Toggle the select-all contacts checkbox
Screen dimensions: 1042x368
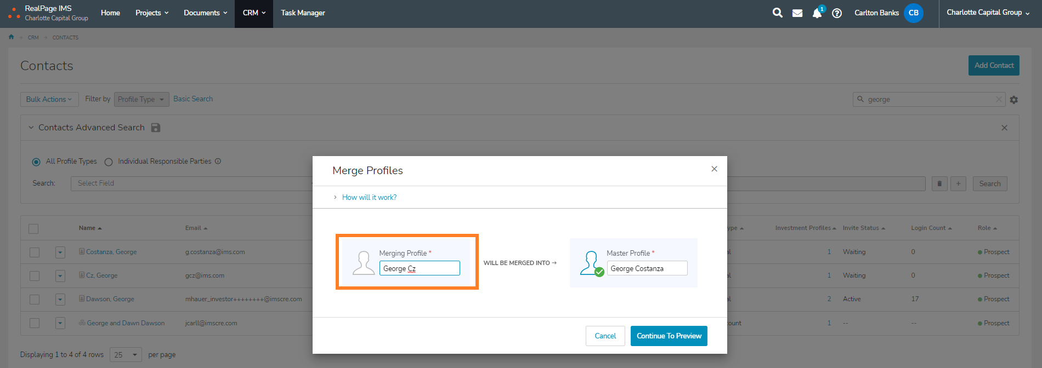coord(33,228)
